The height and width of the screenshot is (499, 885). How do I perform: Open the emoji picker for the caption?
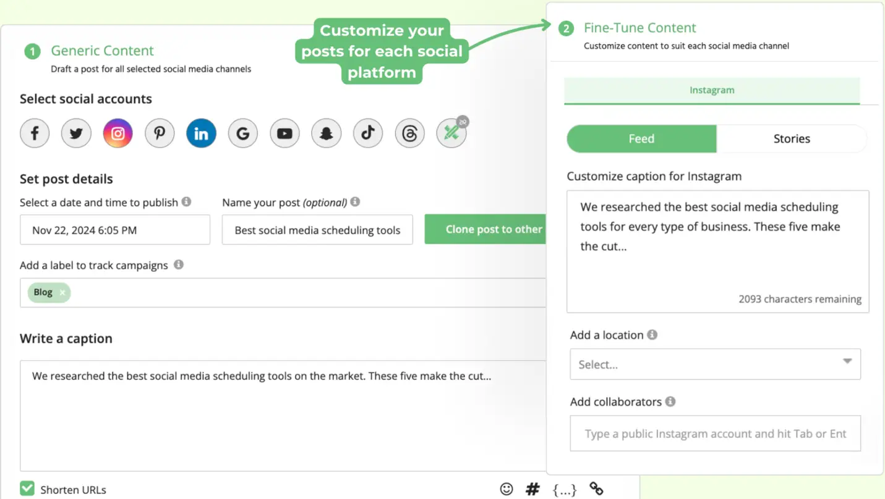point(507,489)
